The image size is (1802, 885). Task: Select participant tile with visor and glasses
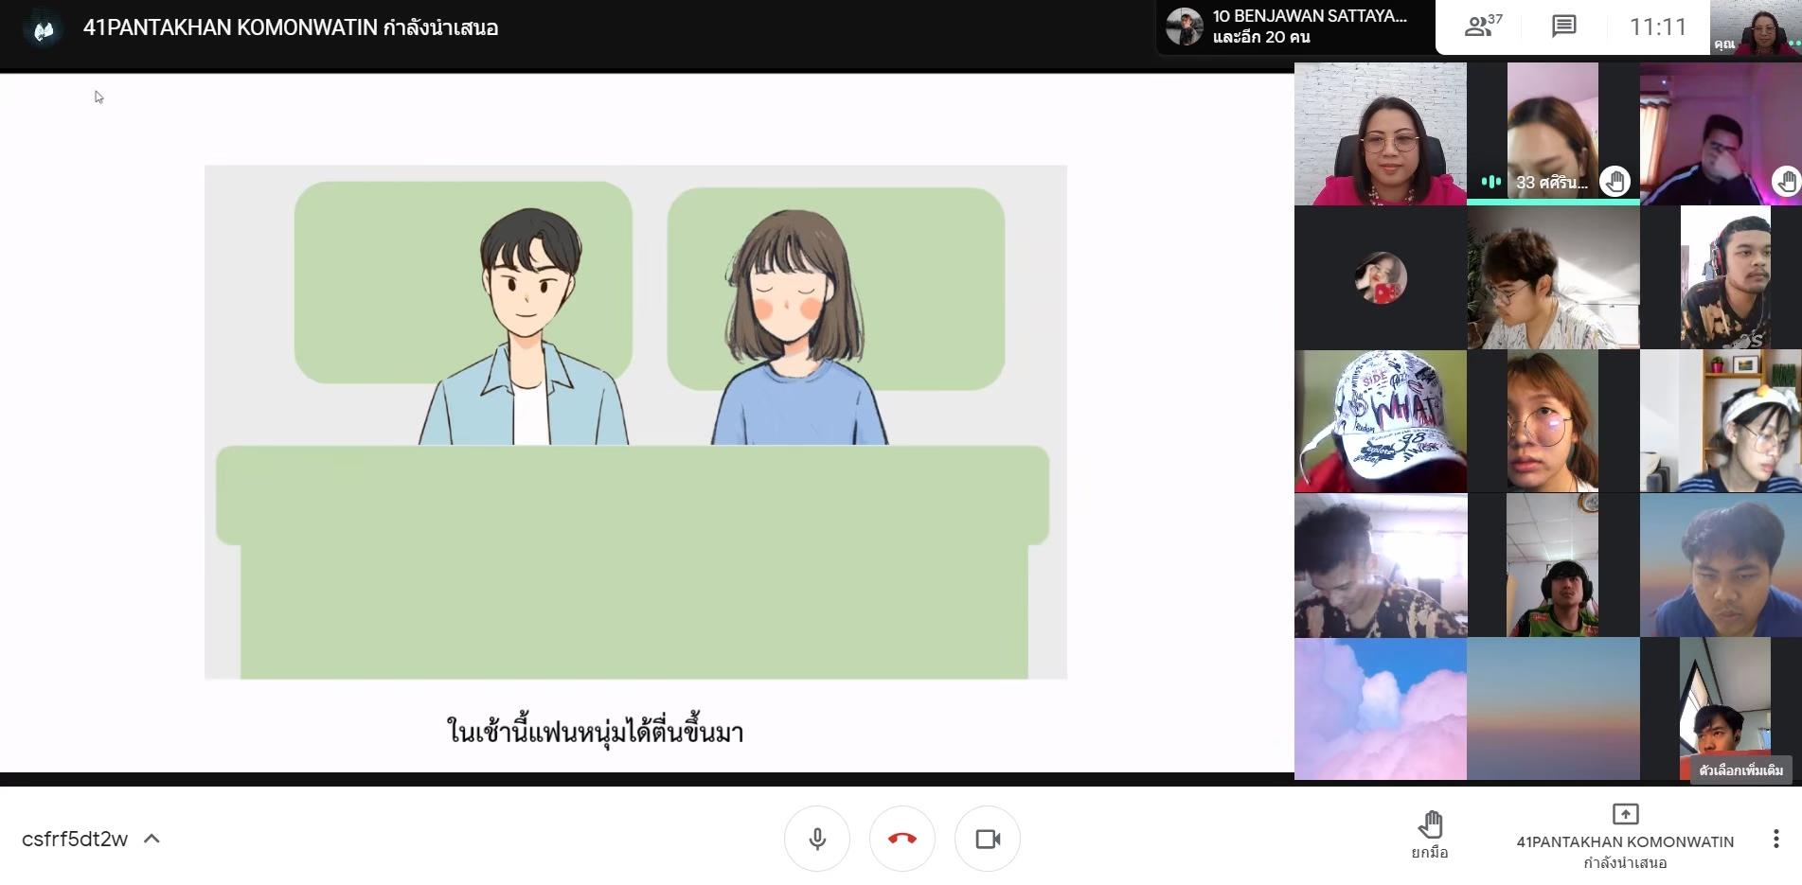point(1722,422)
